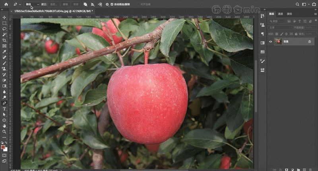Click the 蒙版 make mask button
The height and width of the screenshot is (171, 318).
[65, 4]
